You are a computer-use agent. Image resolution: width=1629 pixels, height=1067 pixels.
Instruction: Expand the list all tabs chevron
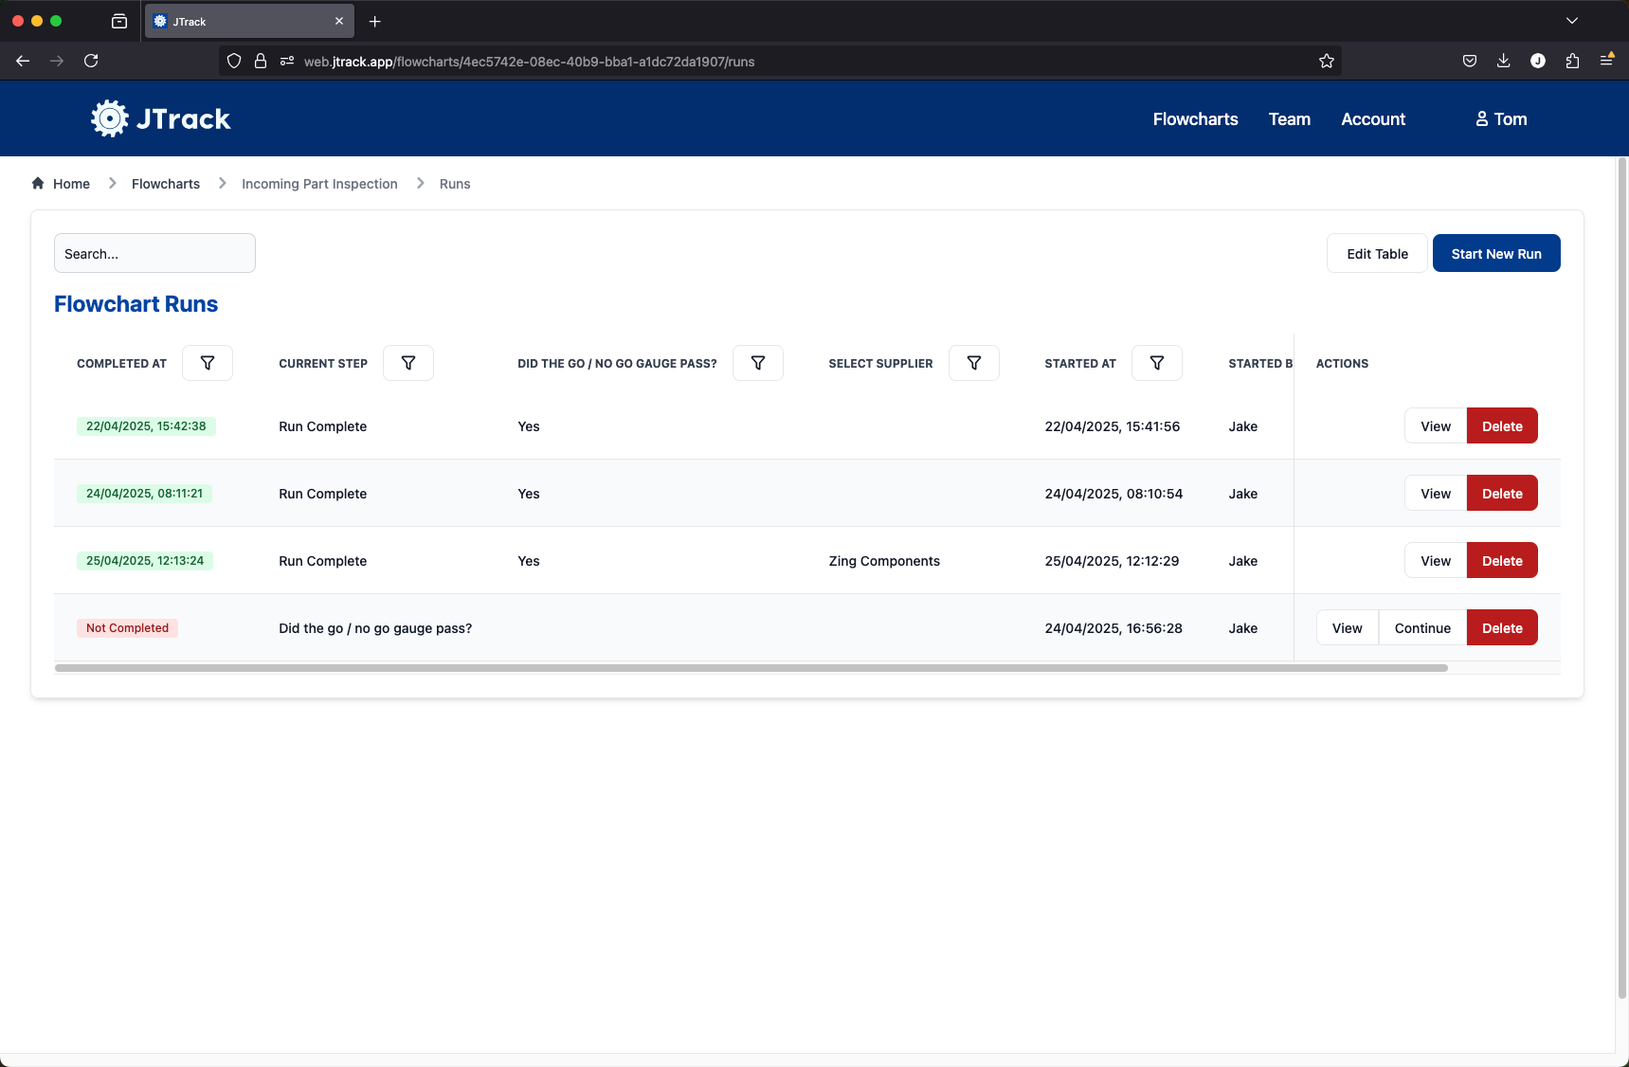(1571, 21)
